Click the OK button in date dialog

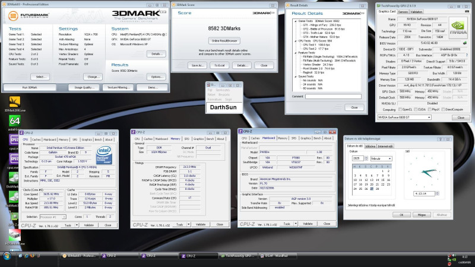(401, 215)
